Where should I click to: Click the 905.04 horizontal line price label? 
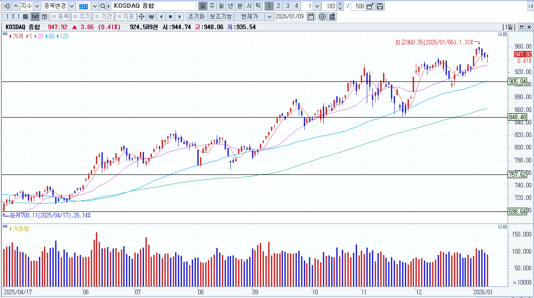(517, 81)
